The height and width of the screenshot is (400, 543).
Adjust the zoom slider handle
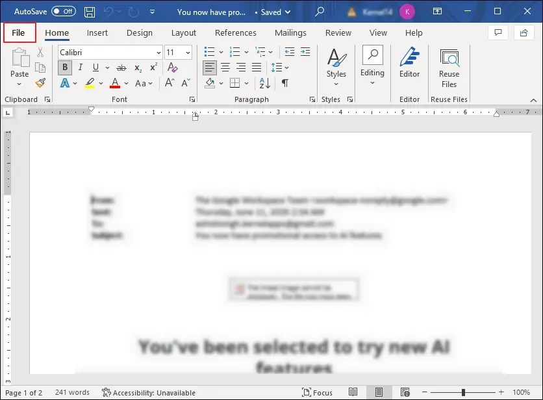pyautogui.click(x=463, y=392)
